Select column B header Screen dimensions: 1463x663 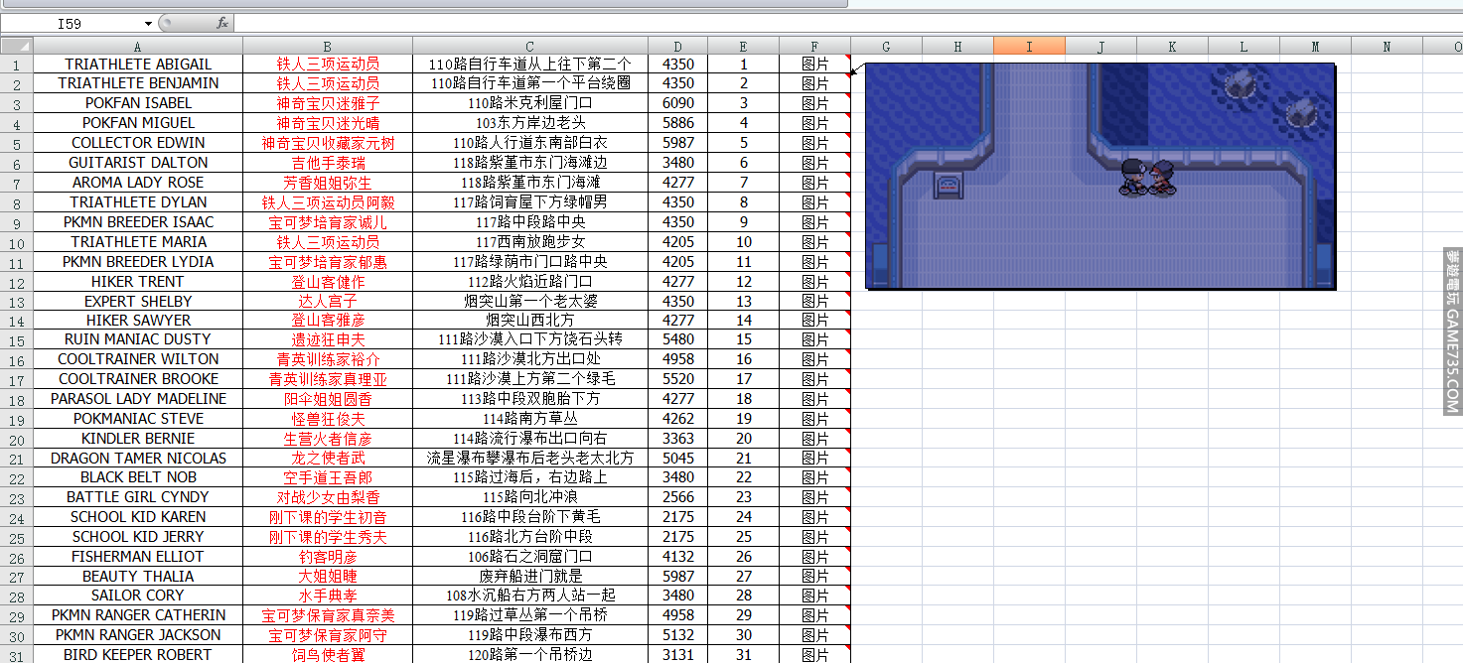point(328,46)
